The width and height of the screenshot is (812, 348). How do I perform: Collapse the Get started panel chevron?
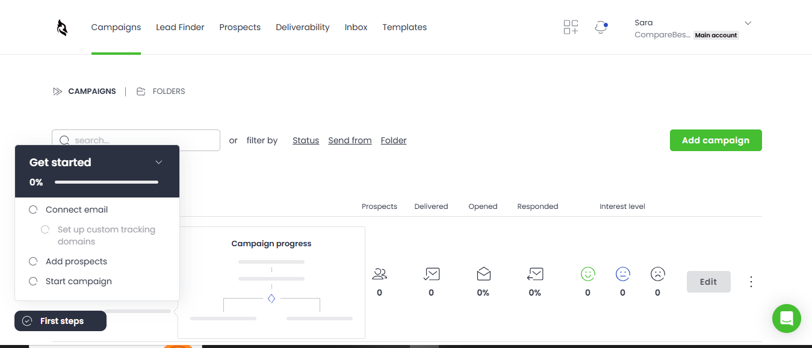point(159,162)
